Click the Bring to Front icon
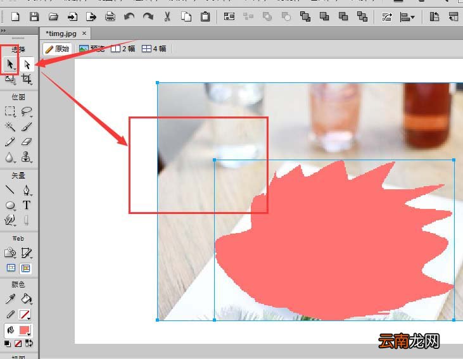The image size is (463, 359). click(305, 16)
